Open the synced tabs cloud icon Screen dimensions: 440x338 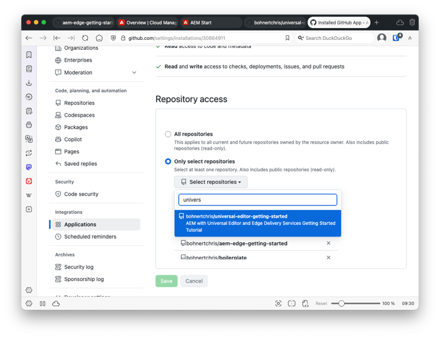coord(400,22)
